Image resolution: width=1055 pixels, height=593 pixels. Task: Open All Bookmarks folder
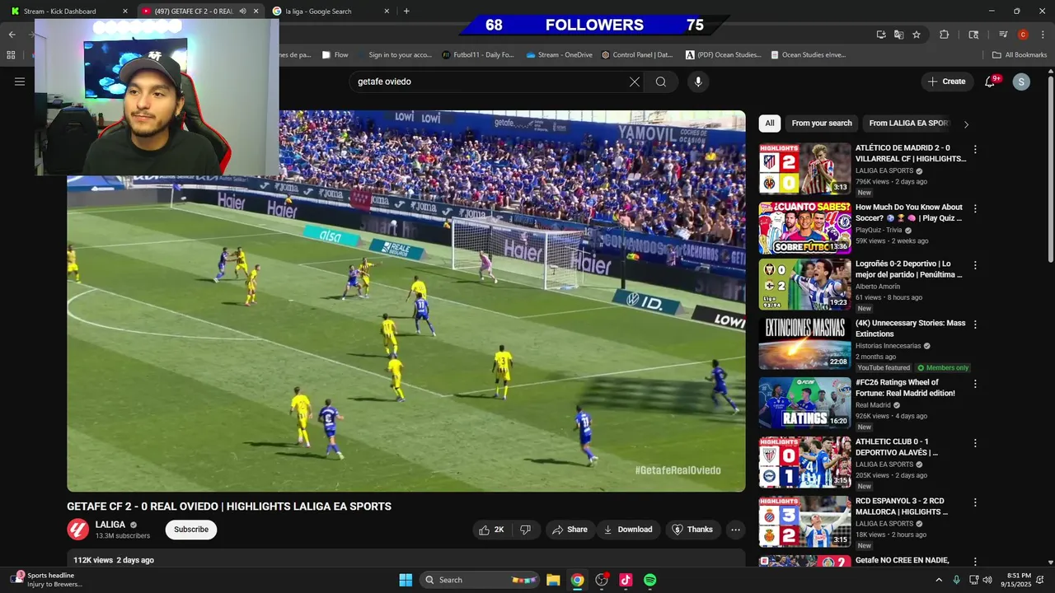pyautogui.click(x=1020, y=55)
